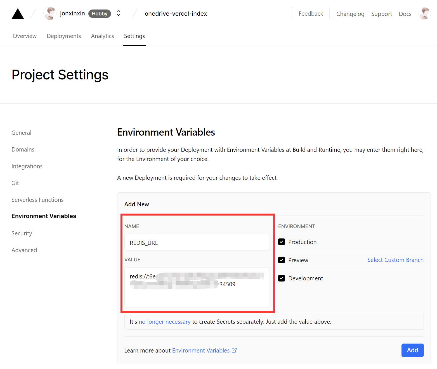Open the Support link
Screen dimensions: 437x369
382,14
